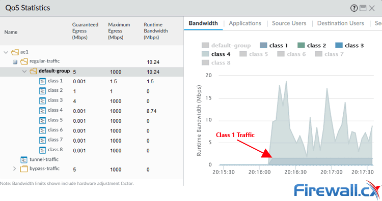Click the Runtime Bandwidth column header

156,31
